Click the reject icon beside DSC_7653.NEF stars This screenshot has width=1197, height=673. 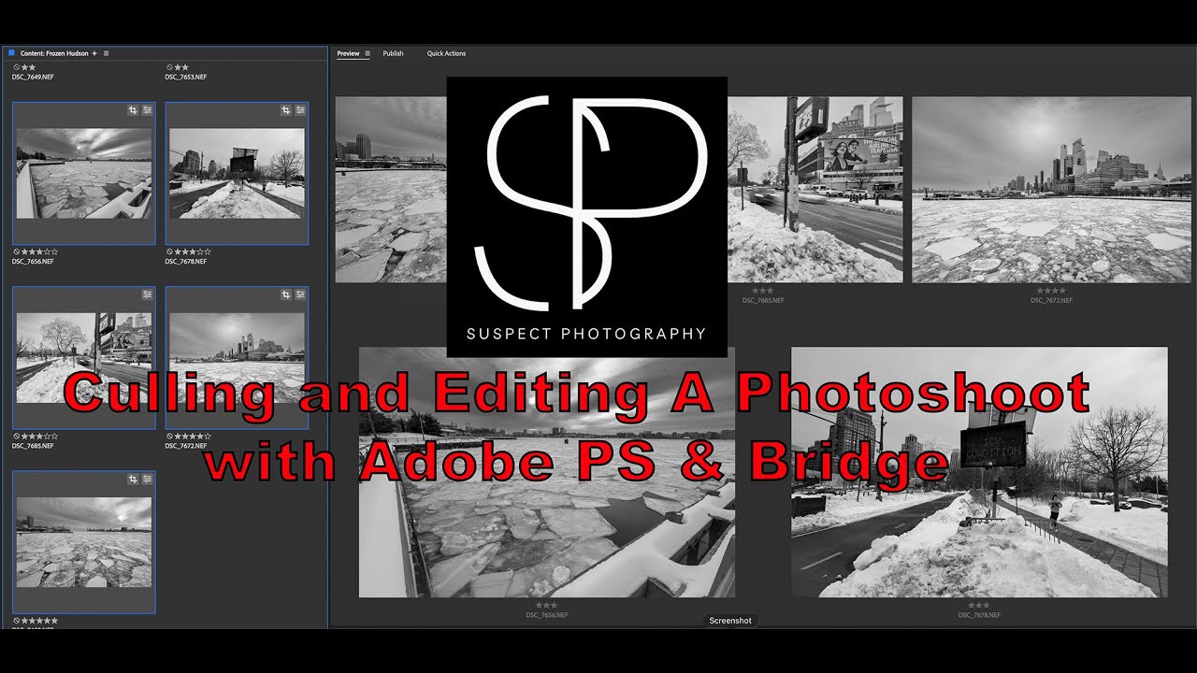coord(168,67)
